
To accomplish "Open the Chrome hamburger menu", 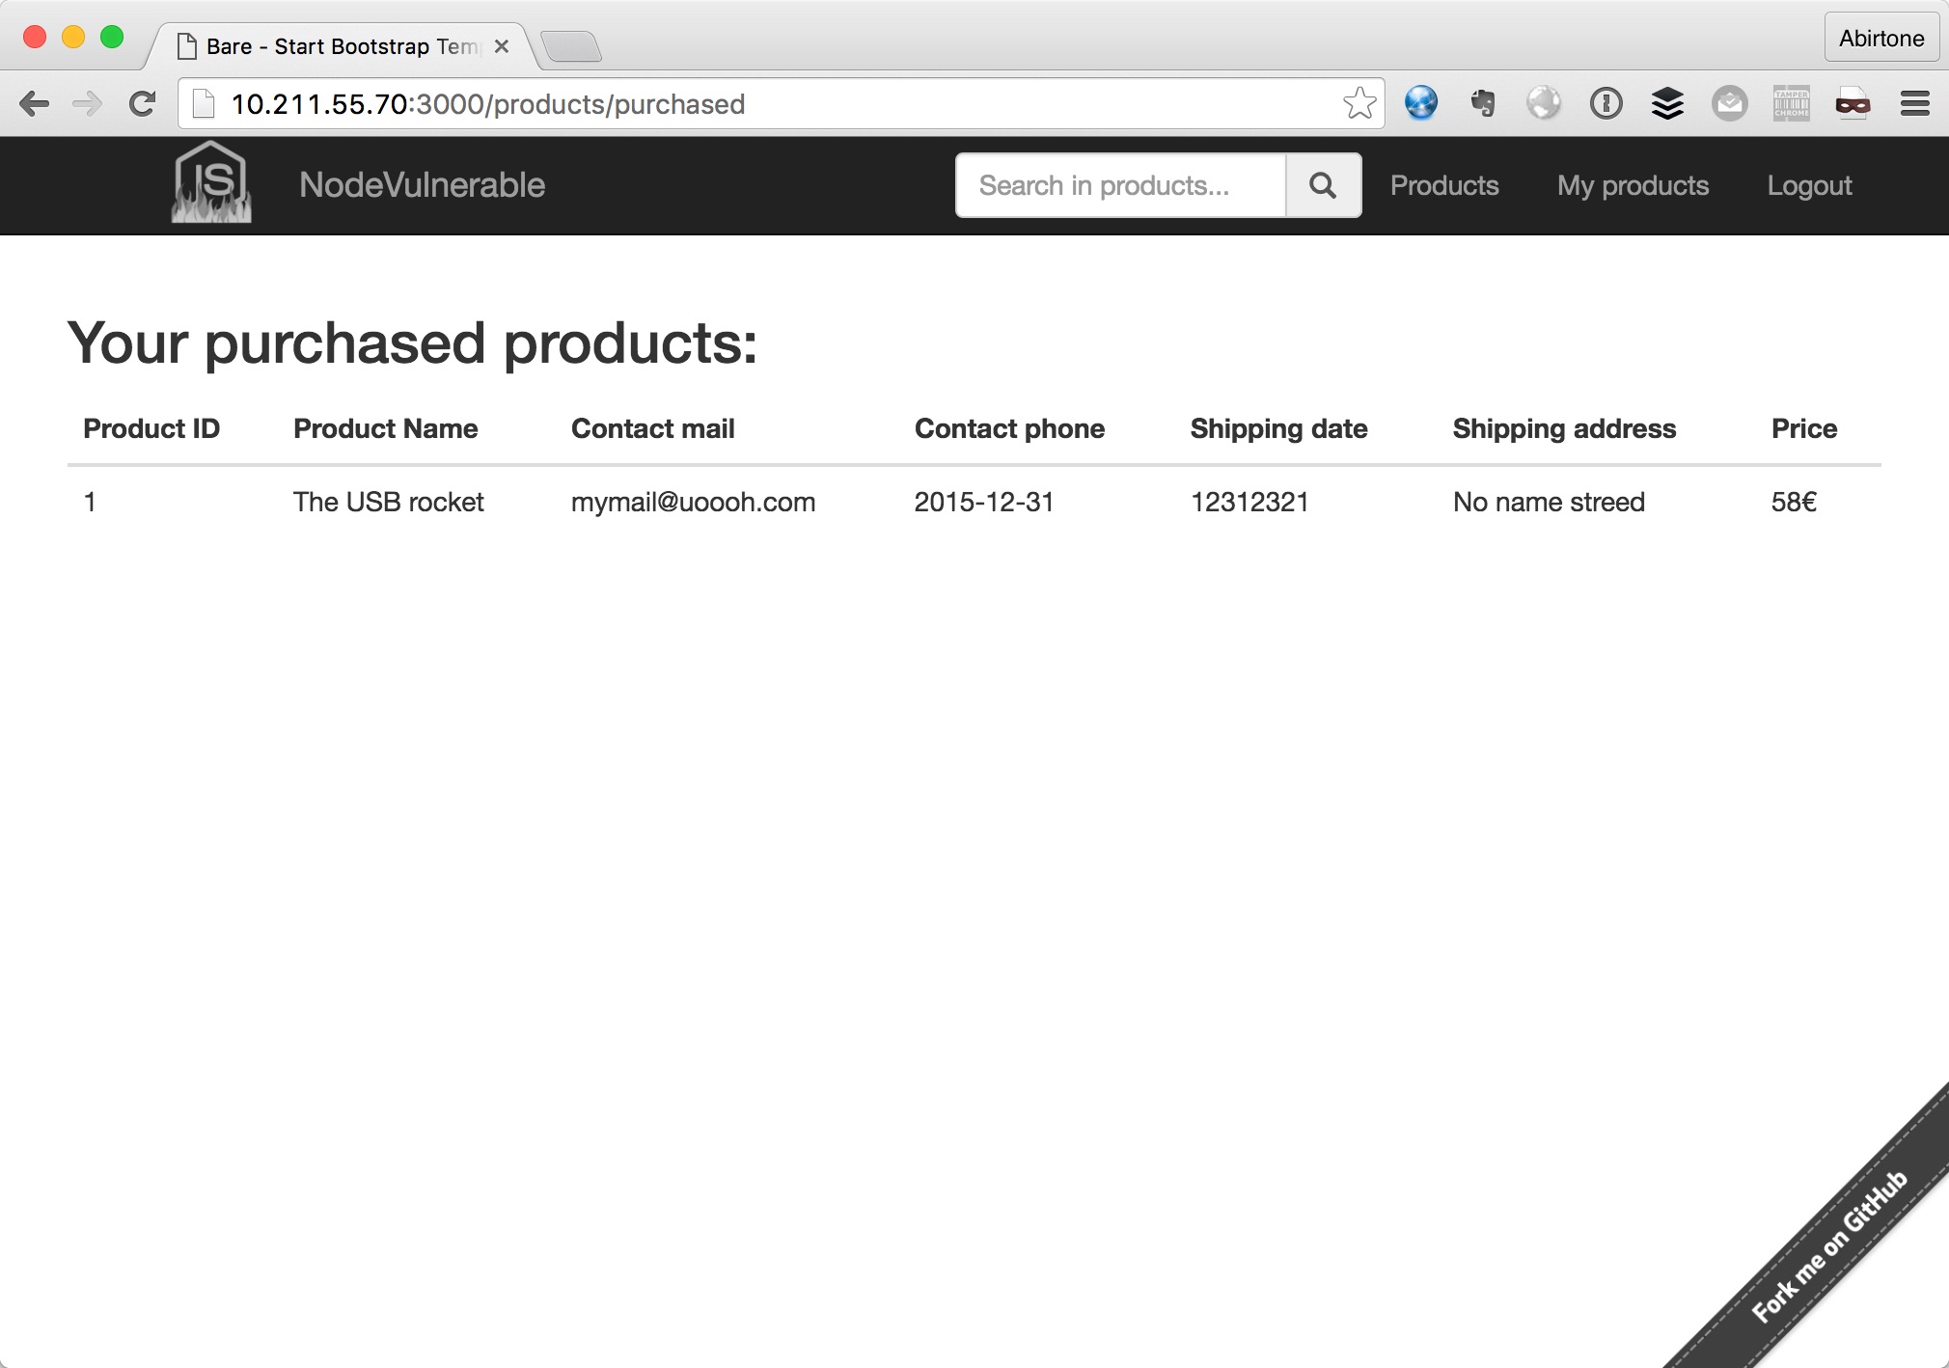I will 1915,103.
